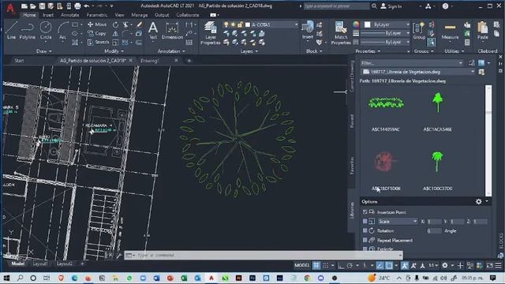Open the AutoCAD application menu logo

tap(10, 8)
